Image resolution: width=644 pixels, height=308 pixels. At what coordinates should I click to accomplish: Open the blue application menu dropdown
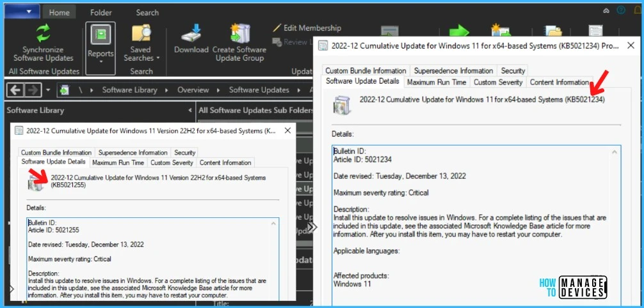22,12
